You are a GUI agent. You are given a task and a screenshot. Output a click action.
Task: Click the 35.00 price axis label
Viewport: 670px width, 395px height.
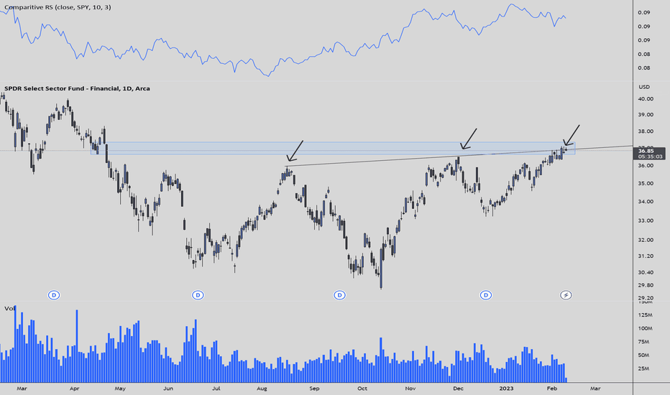click(646, 183)
